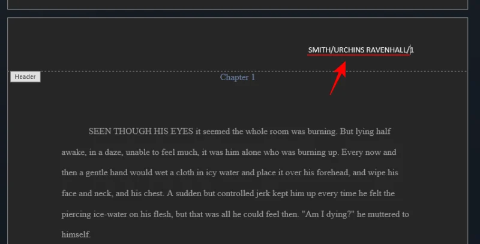Click the phrase "face and neck"
The image size is (480, 244).
(x=85, y=193)
